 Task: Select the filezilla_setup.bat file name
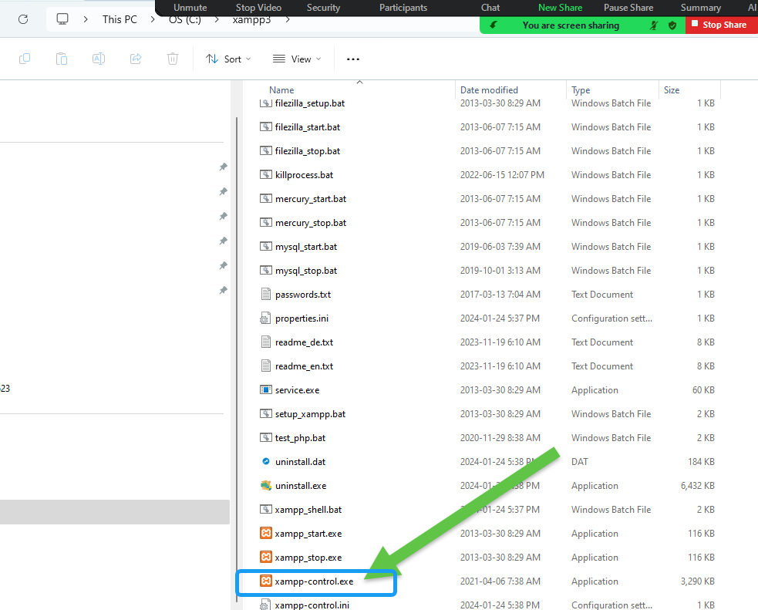click(x=309, y=103)
